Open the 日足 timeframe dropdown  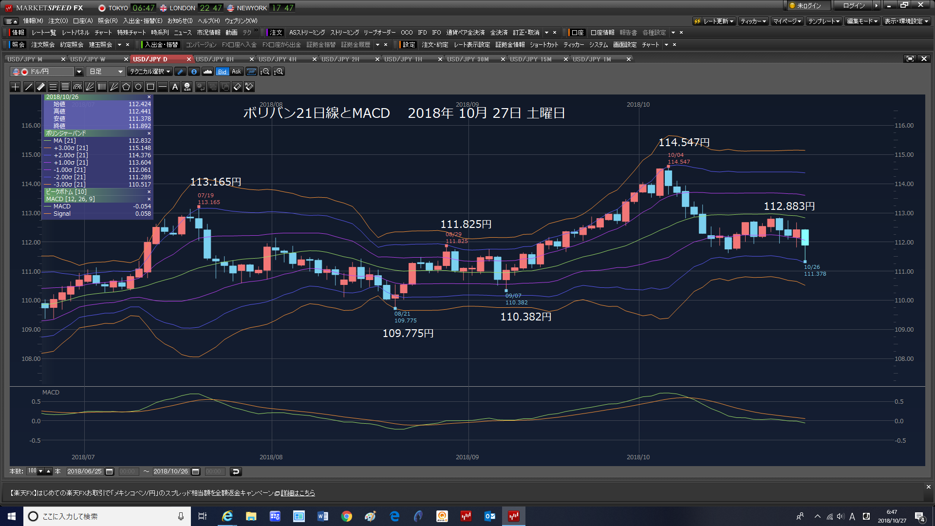(x=106, y=72)
